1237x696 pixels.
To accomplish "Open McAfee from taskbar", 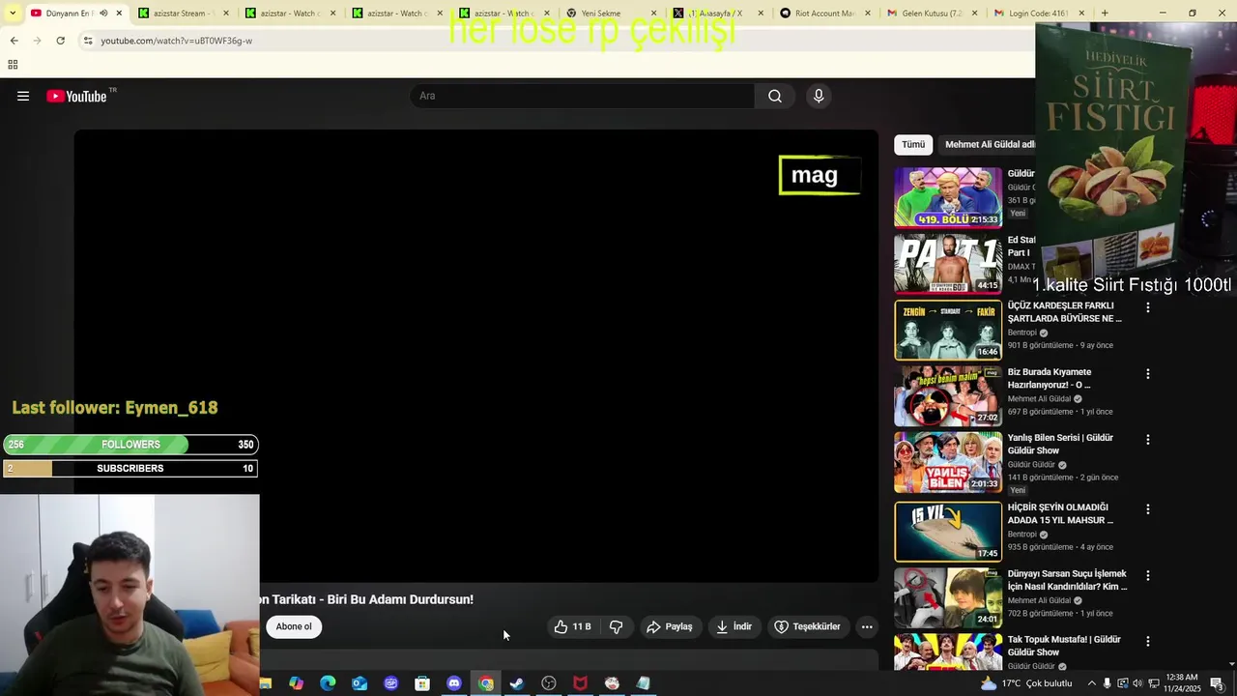I will [580, 683].
